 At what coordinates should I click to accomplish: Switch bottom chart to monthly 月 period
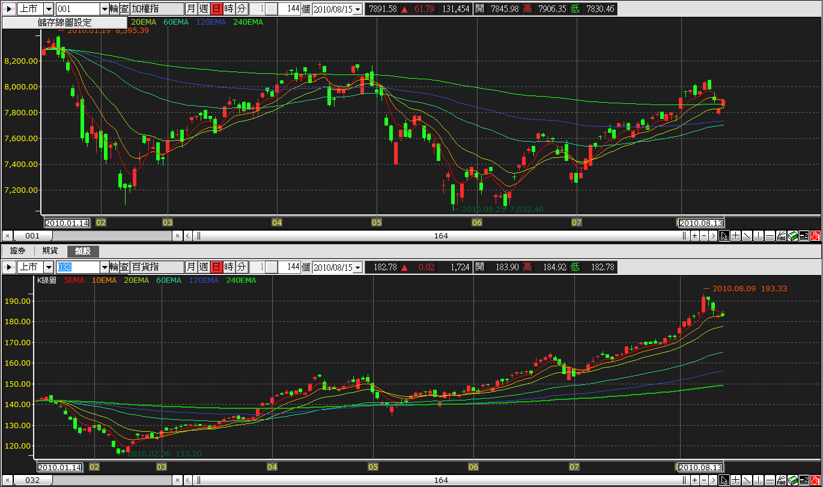coord(190,267)
